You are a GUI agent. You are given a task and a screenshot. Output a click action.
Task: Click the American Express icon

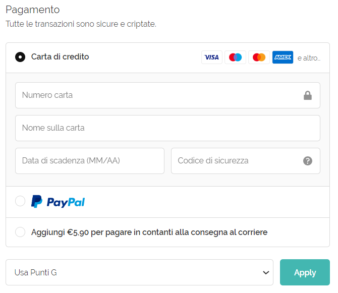pos(283,57)
